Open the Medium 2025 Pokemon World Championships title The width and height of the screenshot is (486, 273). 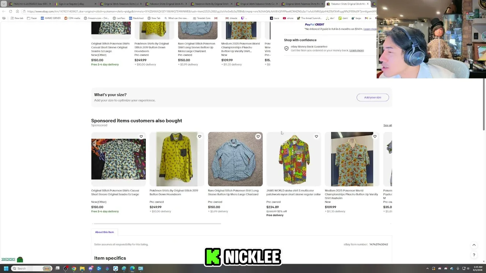pos(351,194)
